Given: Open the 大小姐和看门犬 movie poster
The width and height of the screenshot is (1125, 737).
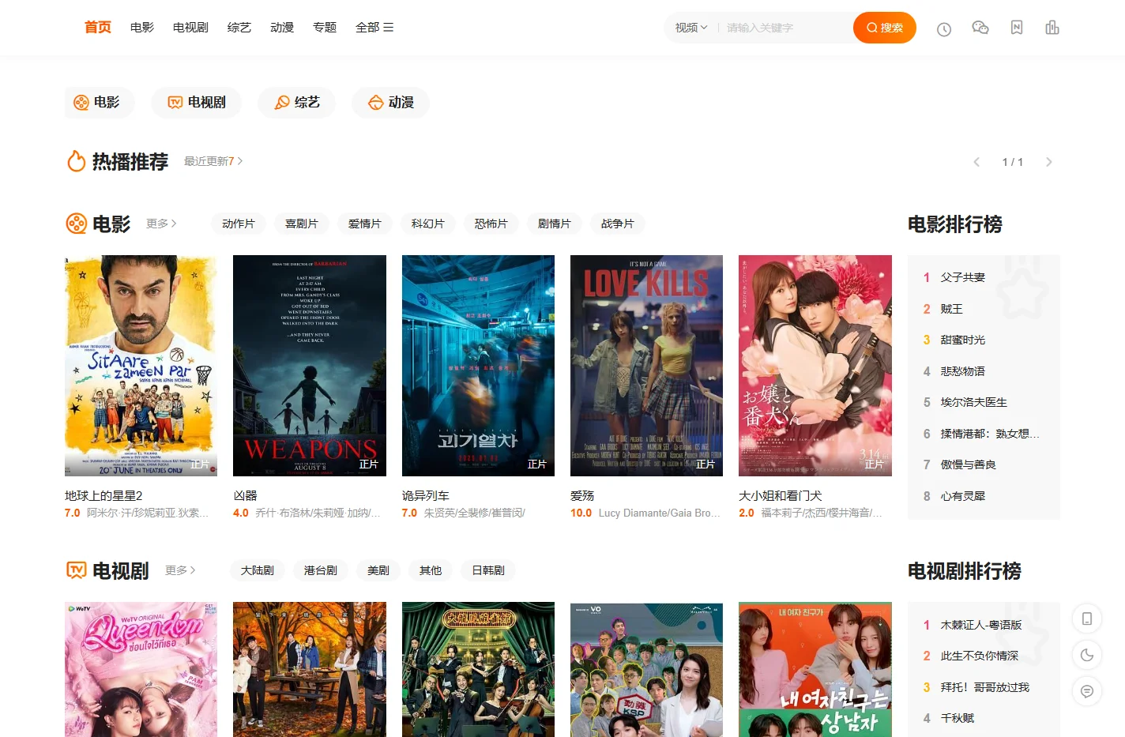Looking at the screenshot, I should (x=815, y=366).
